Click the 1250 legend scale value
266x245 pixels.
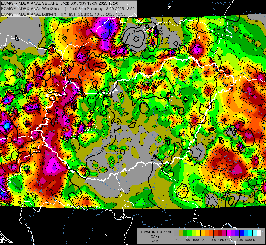click(222, 240)
